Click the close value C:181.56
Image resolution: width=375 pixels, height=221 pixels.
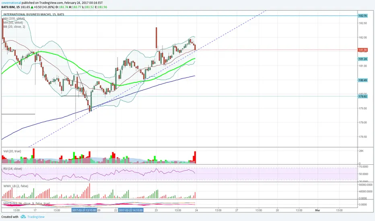click(101, 7)
